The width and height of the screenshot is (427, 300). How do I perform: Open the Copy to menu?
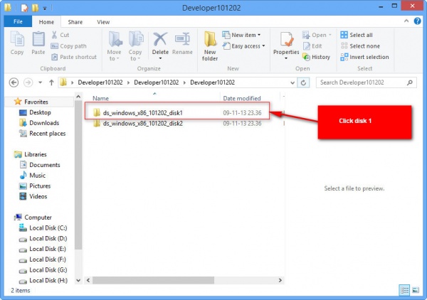point(135,45)
